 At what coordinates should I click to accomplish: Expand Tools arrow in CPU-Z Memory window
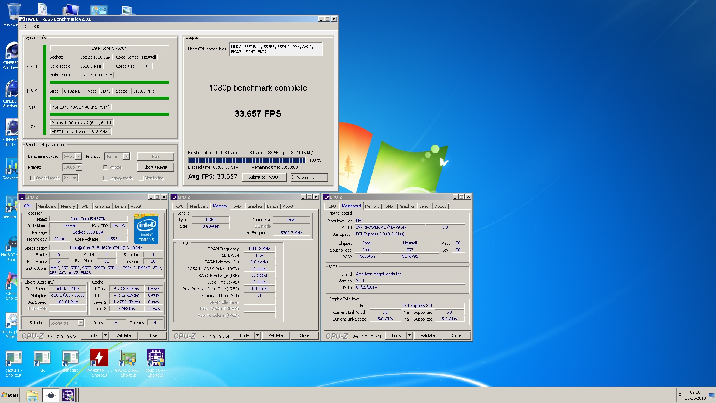click(258, 335)
